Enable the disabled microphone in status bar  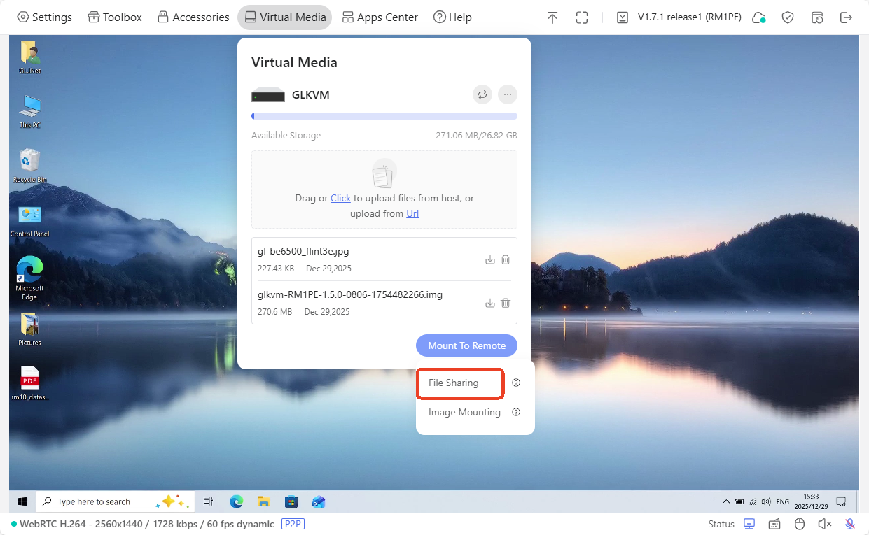pyautogui.click(x=849, y=523)
